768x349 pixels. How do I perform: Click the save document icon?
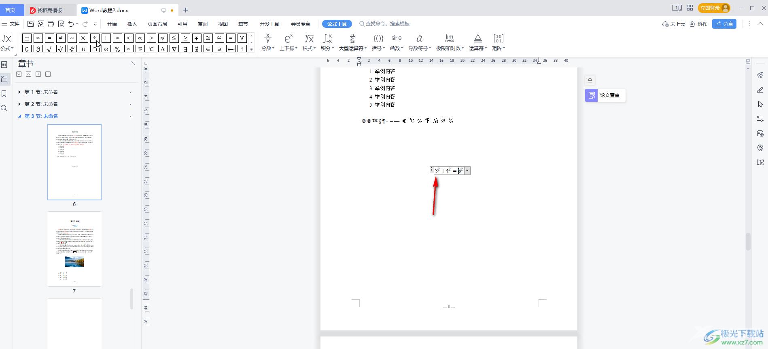point(30,24)
